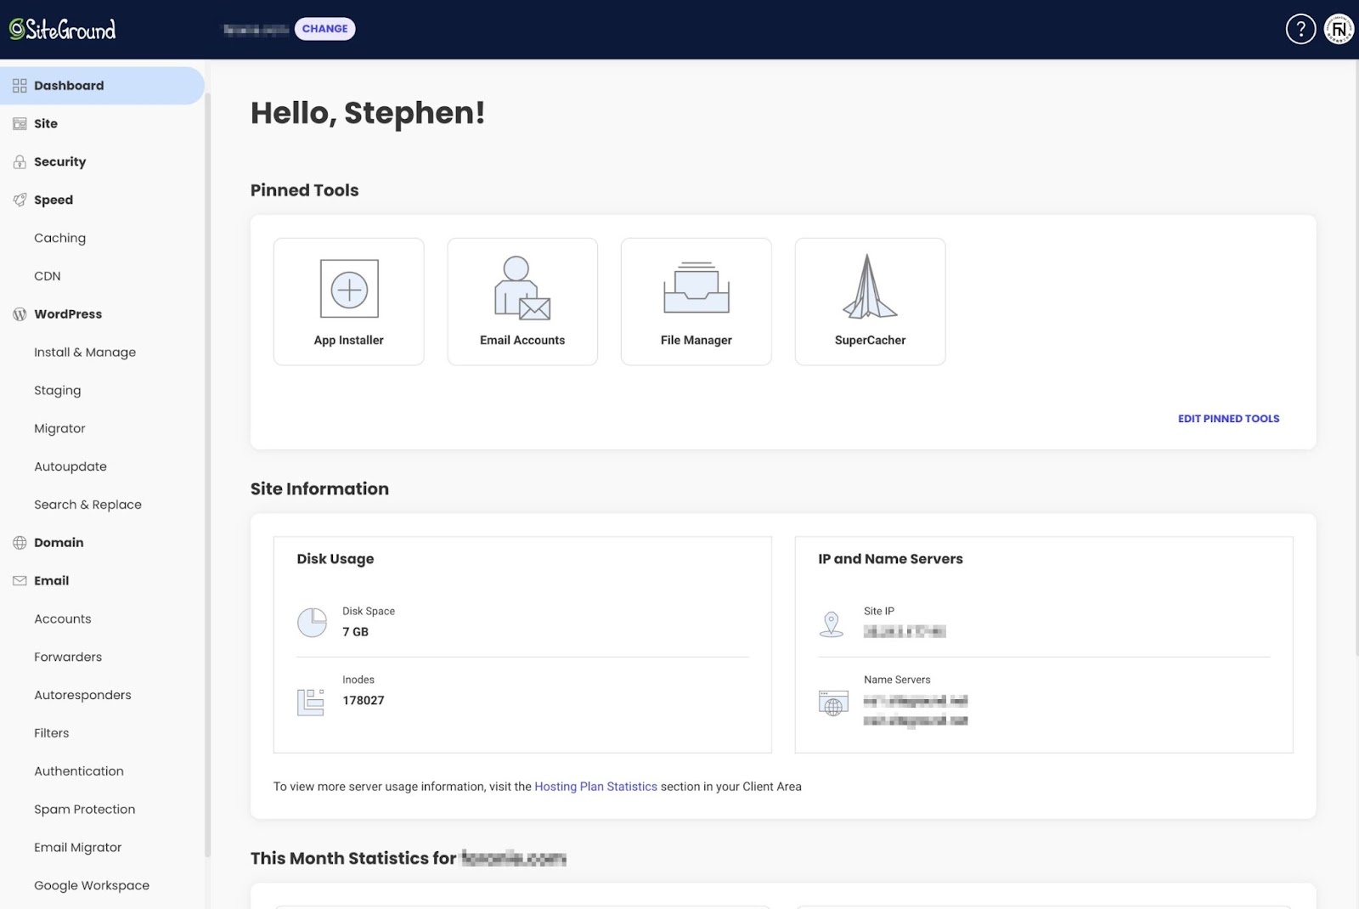Click the Disk Space pie chart icon
The image size is (1359, 909).
click(x=313, y=623)
